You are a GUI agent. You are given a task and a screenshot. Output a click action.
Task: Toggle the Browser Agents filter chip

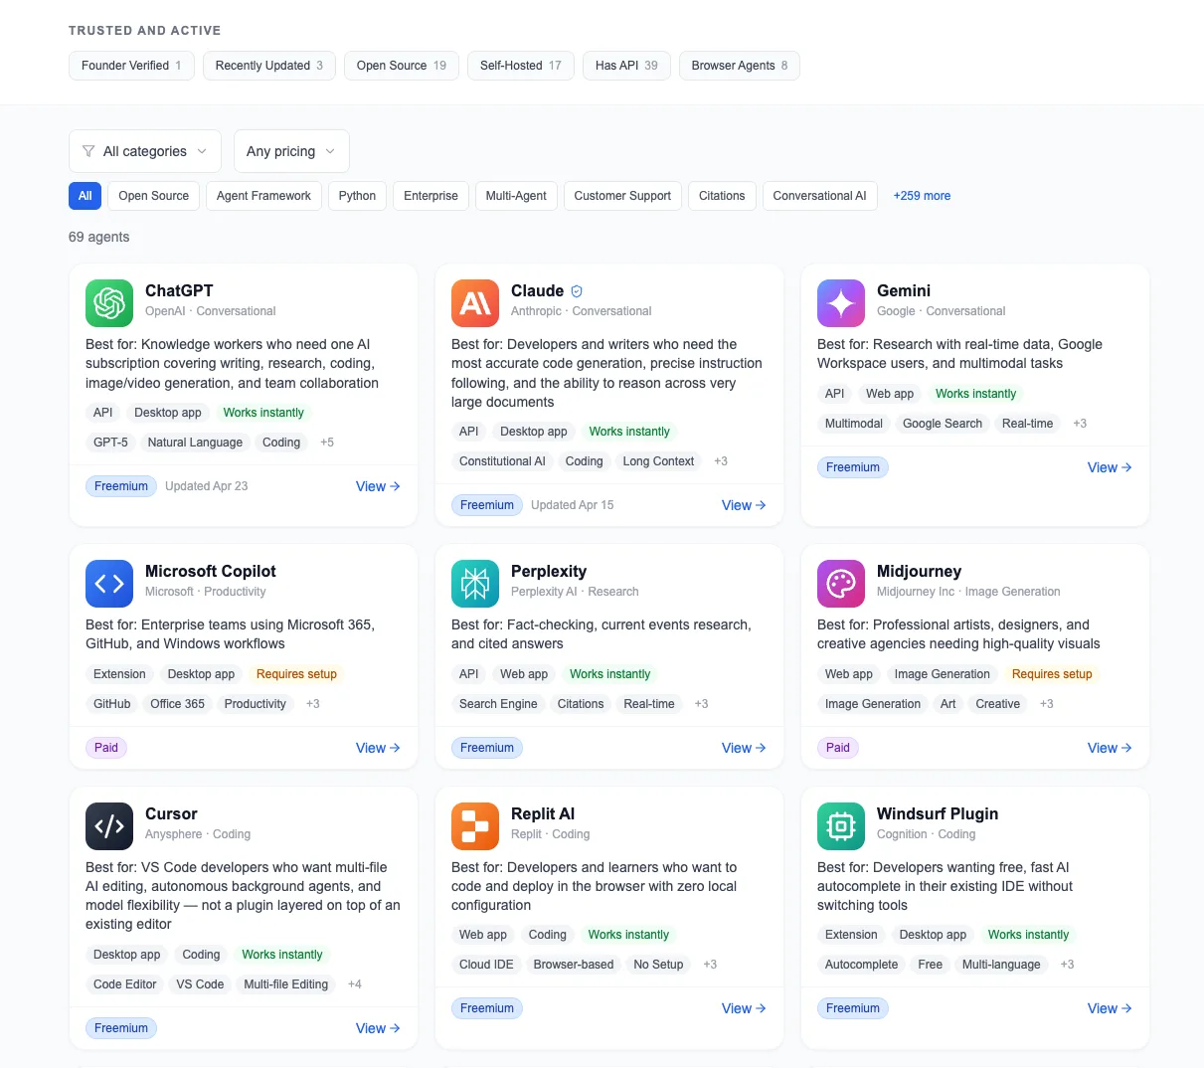coord(740,66)
